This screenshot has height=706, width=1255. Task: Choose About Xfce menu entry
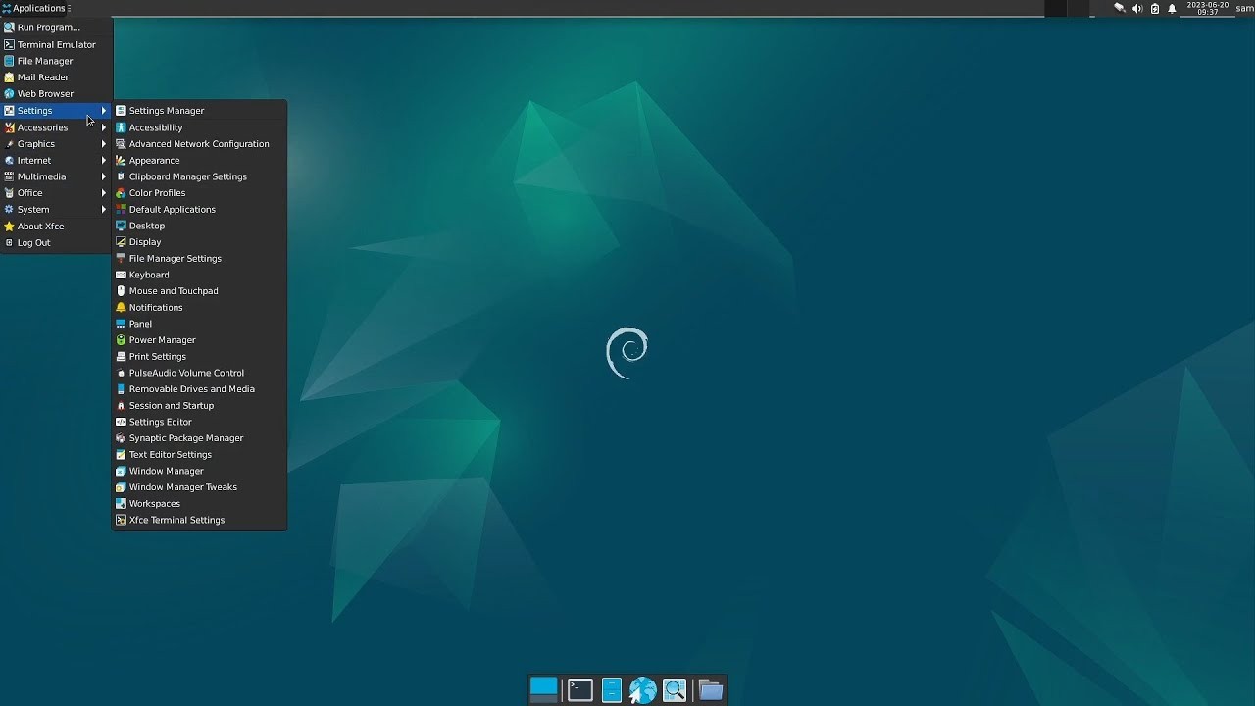point(57,227)
